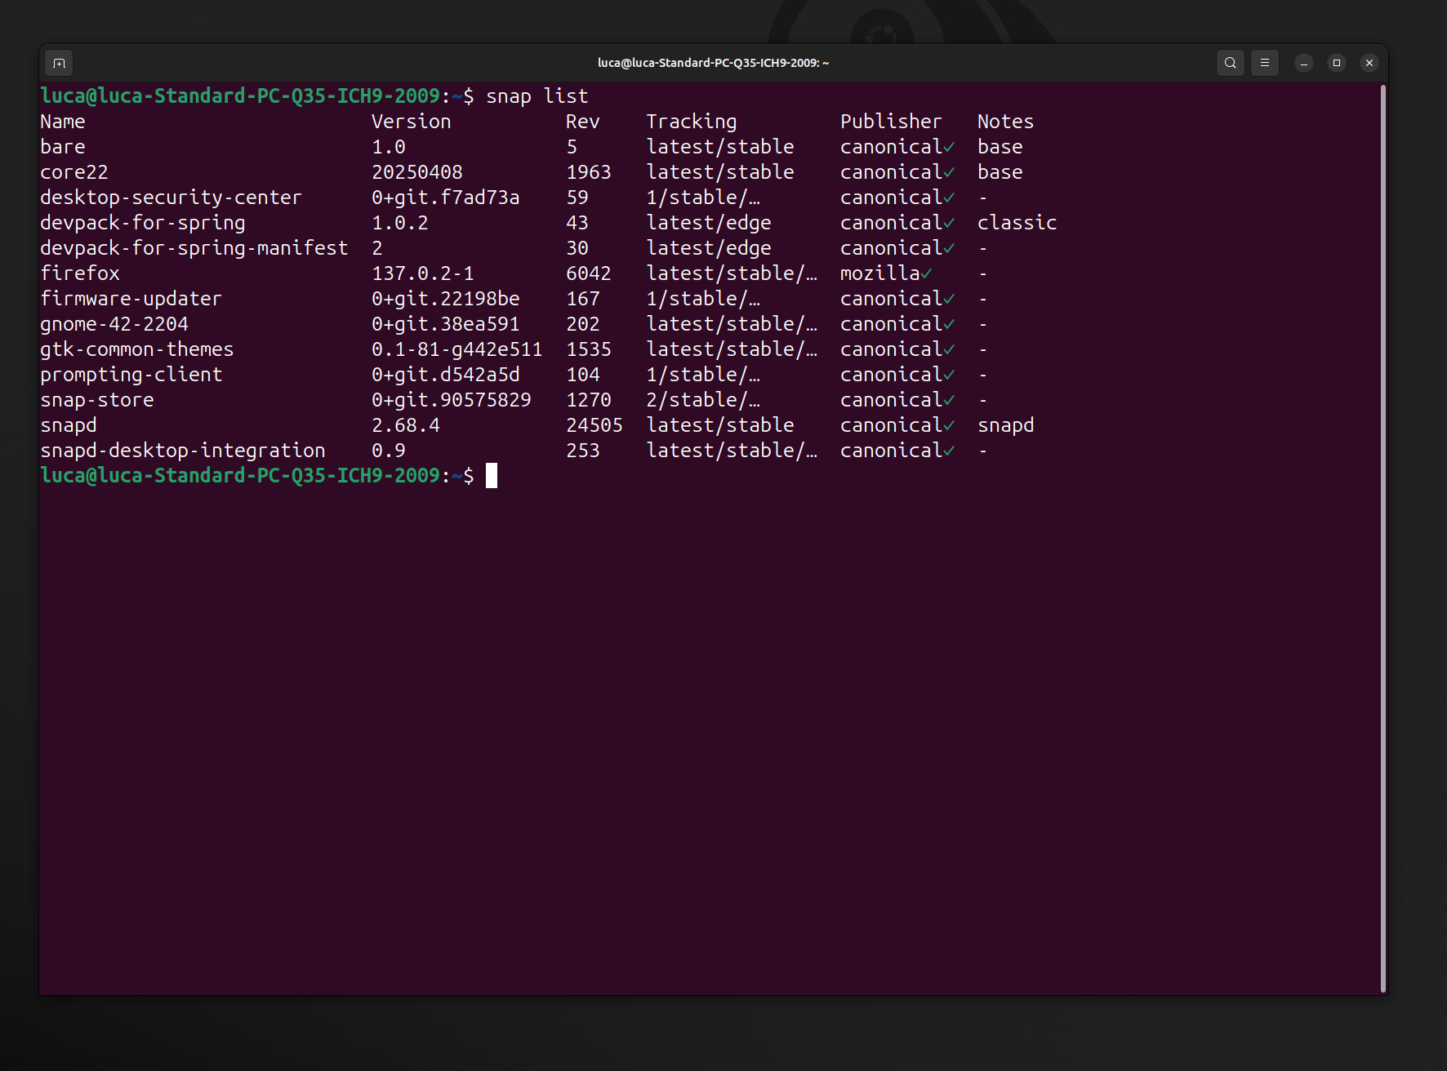Click the 'snapd' package name
Image resolution: width=1447 pixels, height=1071 pixels.
(69, 425)
